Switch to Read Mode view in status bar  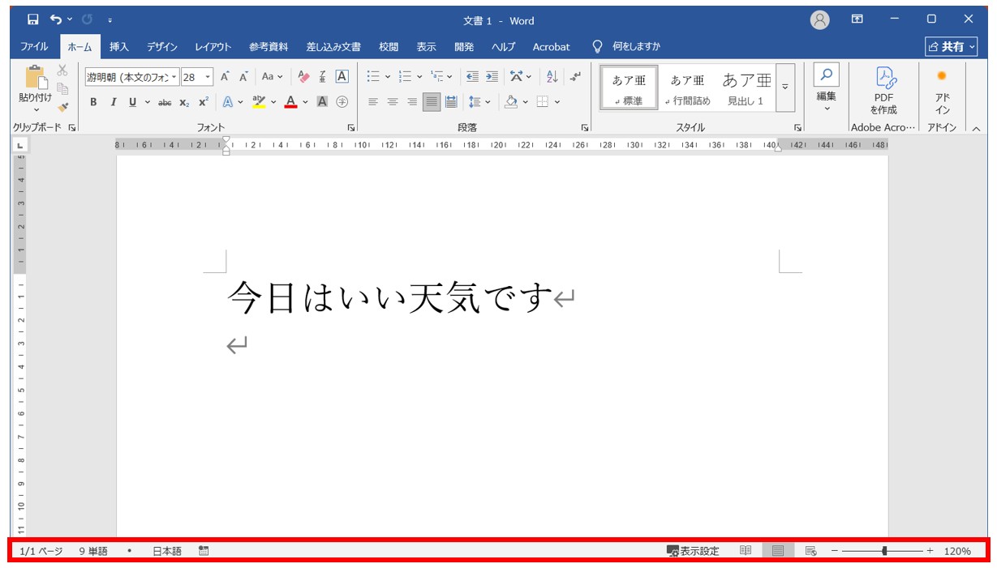point(746,551)
